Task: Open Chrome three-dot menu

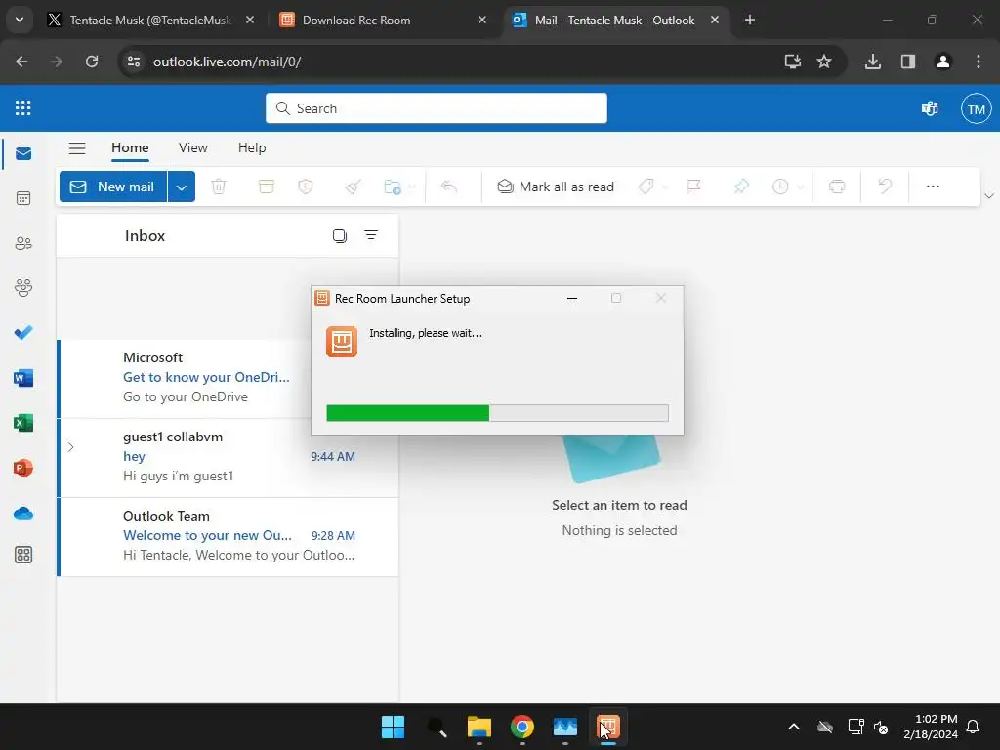Action: click(979, 62)
